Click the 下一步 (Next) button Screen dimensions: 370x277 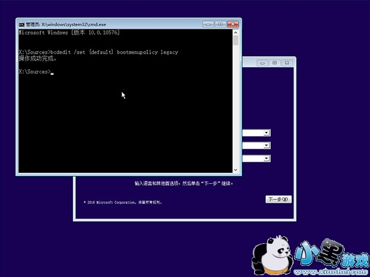tap(279, 199)
